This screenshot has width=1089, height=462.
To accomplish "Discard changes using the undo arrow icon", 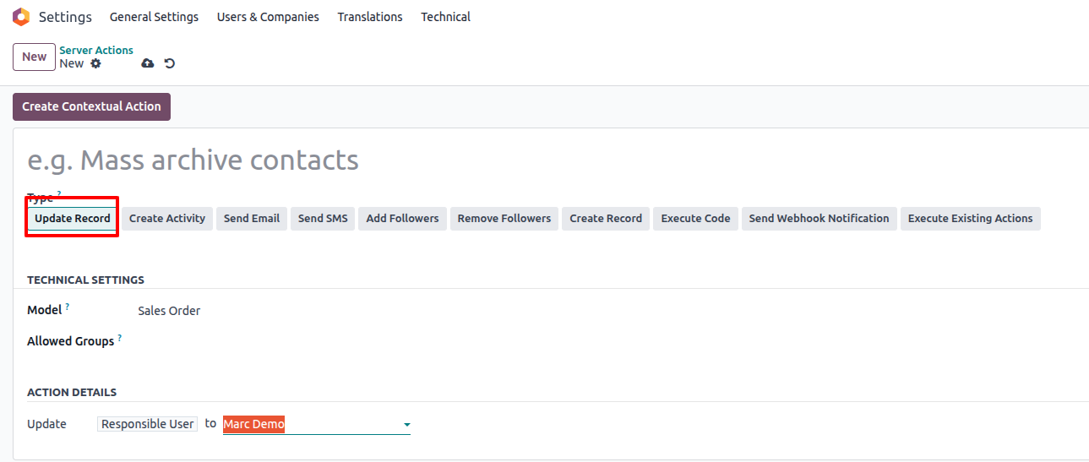I will [x=170, y=63].
